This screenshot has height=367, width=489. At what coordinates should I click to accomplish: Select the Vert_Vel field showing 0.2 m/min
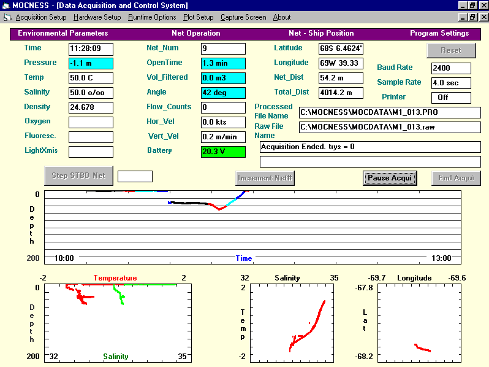pos(223,137)
